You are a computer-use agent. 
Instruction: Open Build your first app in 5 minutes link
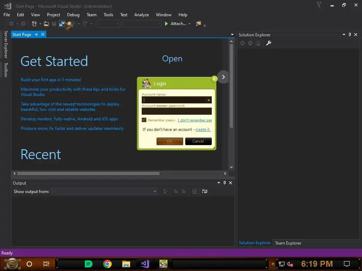tap(51, 80)
